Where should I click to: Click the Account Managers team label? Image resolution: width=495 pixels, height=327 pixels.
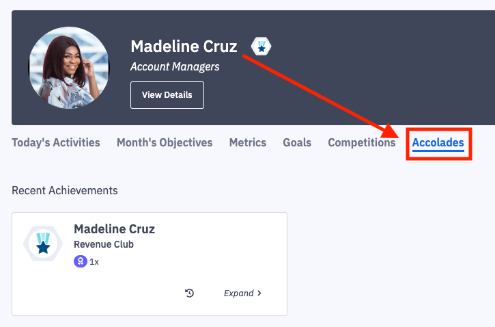(175, 67)
